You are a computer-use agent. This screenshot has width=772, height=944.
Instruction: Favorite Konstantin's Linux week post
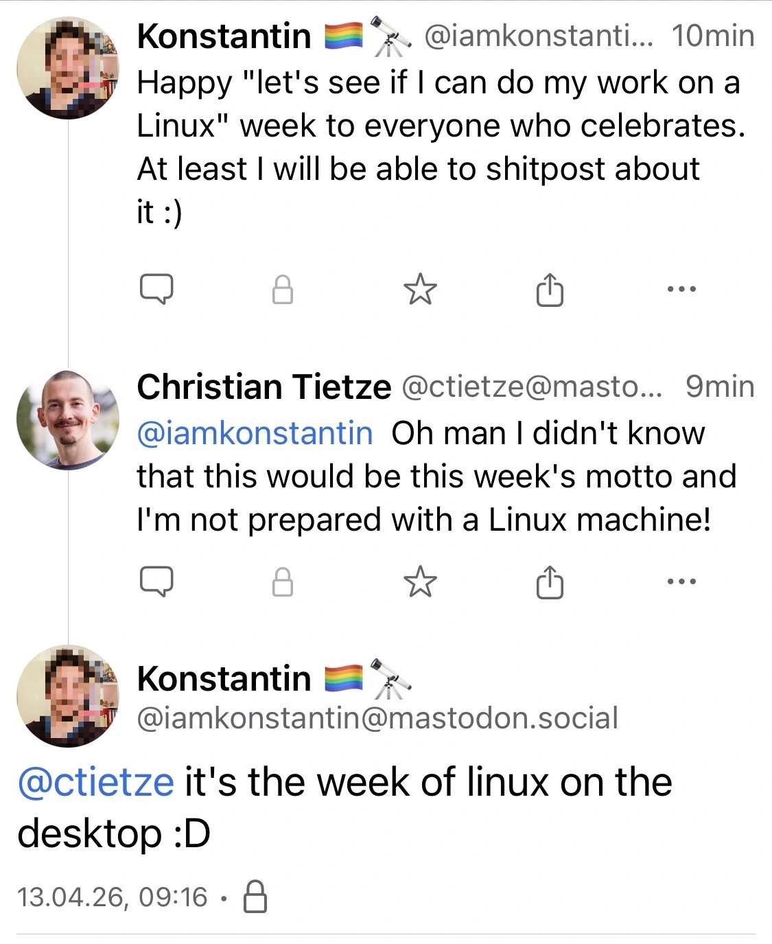tap(420, 289)
